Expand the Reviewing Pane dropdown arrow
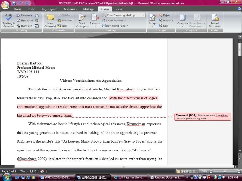The image size is (242, 181). tap(127, 26)
